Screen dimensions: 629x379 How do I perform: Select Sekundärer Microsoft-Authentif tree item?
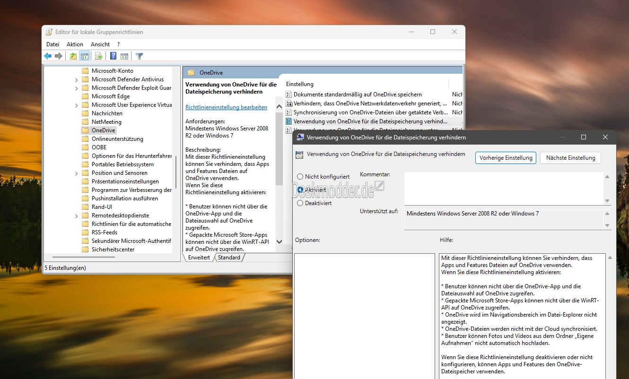(x=131, y=241)
